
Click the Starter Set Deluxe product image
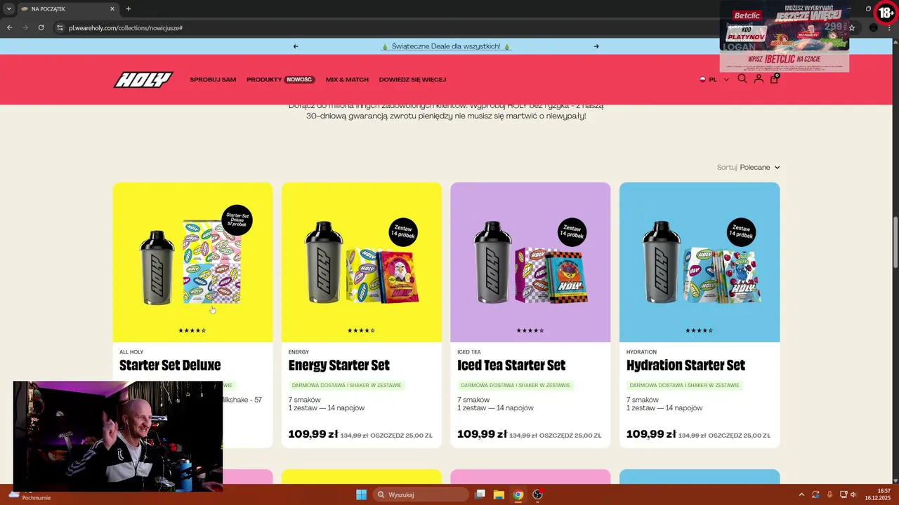[192, 262]
